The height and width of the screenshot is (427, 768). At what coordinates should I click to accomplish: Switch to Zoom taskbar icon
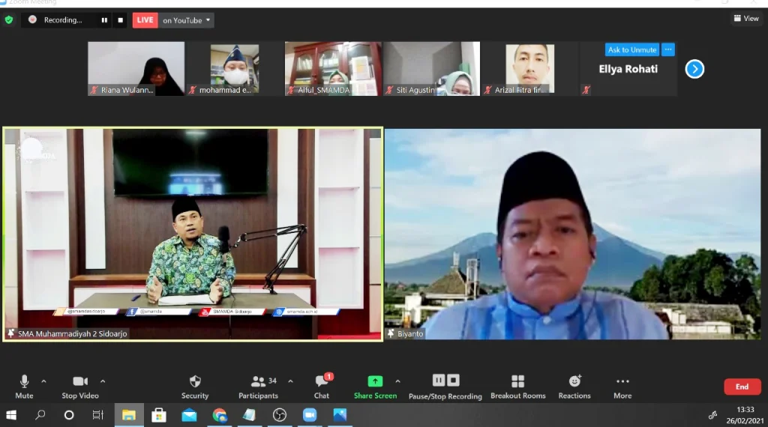click(310, 415)
